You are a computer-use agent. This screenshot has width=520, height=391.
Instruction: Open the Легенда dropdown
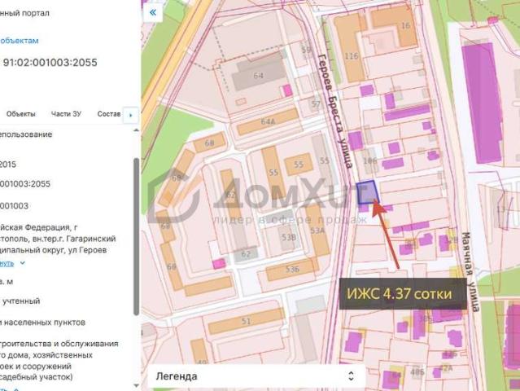[x=256, y=376]
